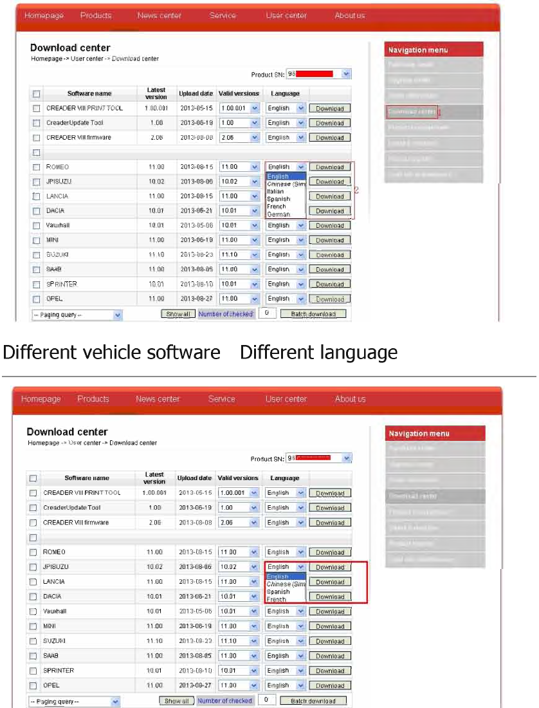
Task: Open About us in lower red navbar
Action: 350,398
